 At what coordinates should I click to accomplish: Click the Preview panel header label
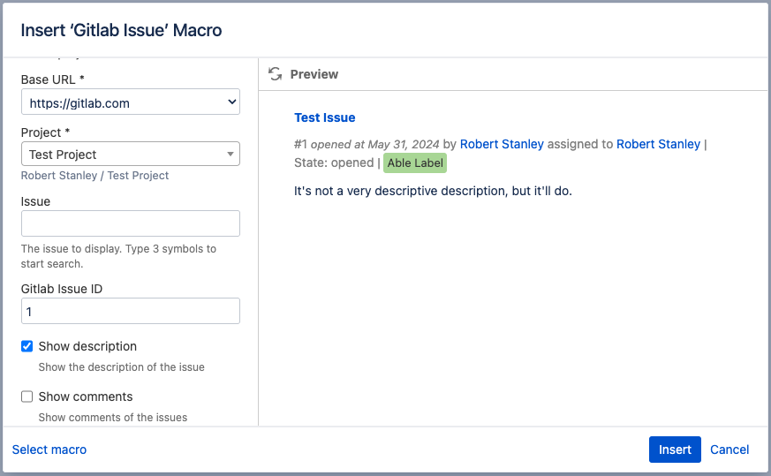click(x=314, y=74)
